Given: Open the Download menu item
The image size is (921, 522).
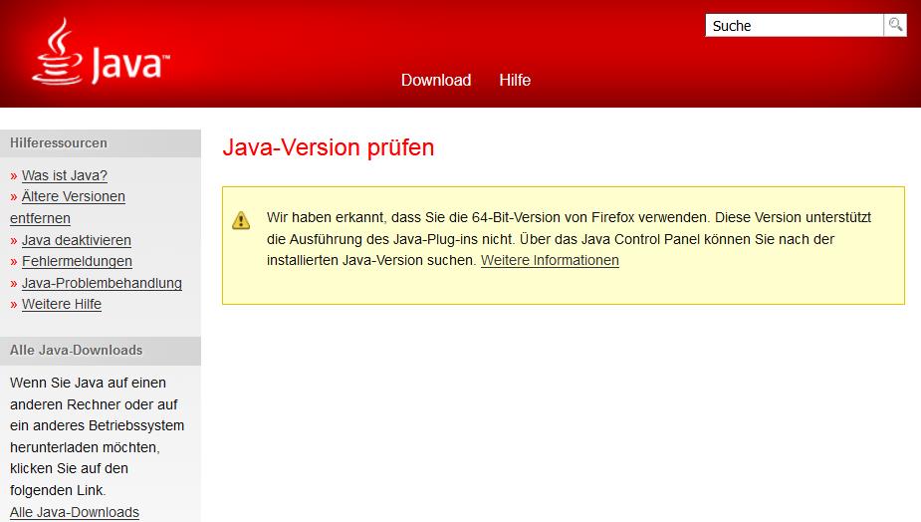Looking at the screenshot, I should pyautogui.click(x=436, y=80).
